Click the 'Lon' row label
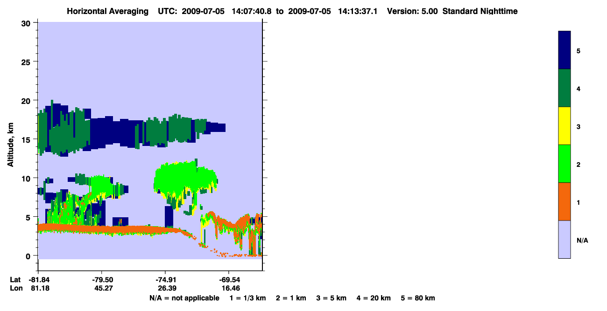 pos(16,289)
